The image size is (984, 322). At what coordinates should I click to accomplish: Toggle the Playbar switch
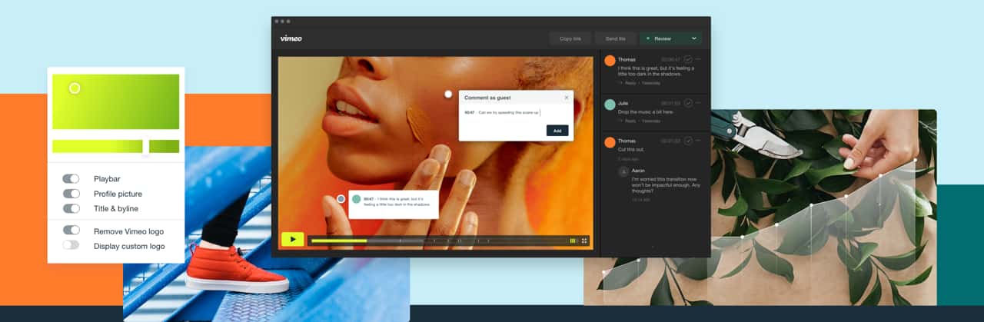(71, 179)
